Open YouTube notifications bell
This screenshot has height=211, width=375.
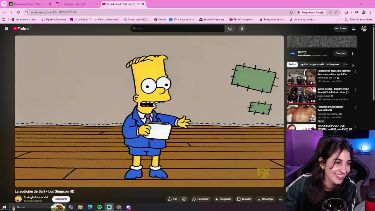click(x=354, y=28)
